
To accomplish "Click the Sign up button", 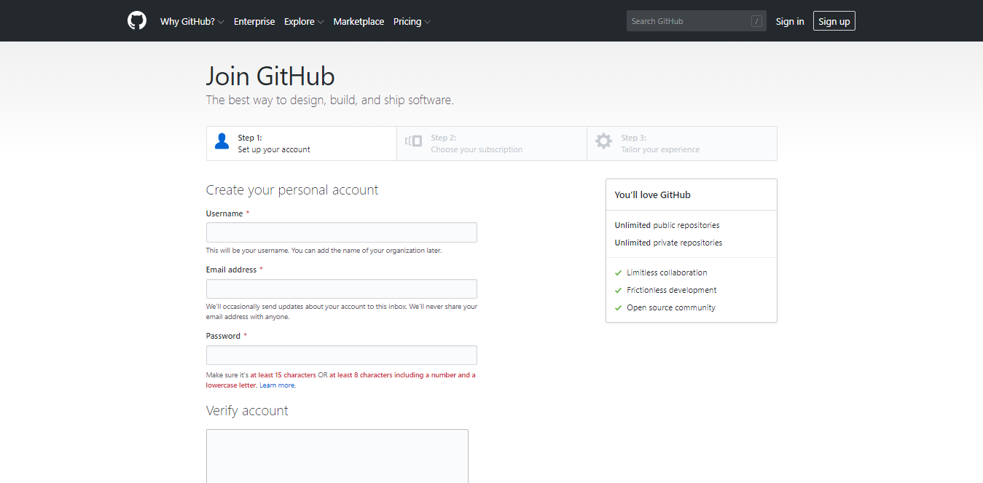I will point(834,21).
